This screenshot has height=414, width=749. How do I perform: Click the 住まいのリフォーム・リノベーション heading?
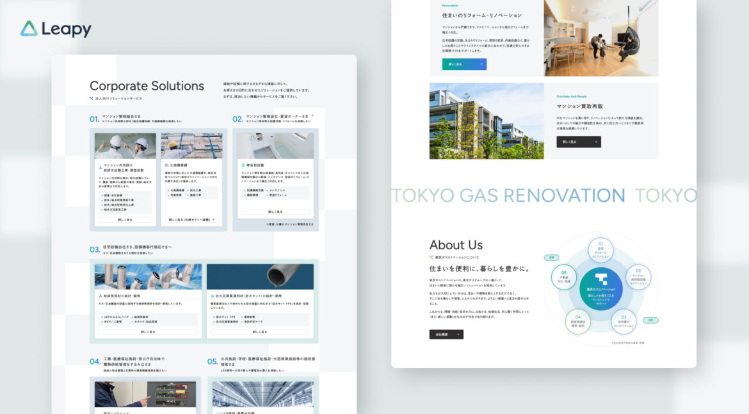482,15
